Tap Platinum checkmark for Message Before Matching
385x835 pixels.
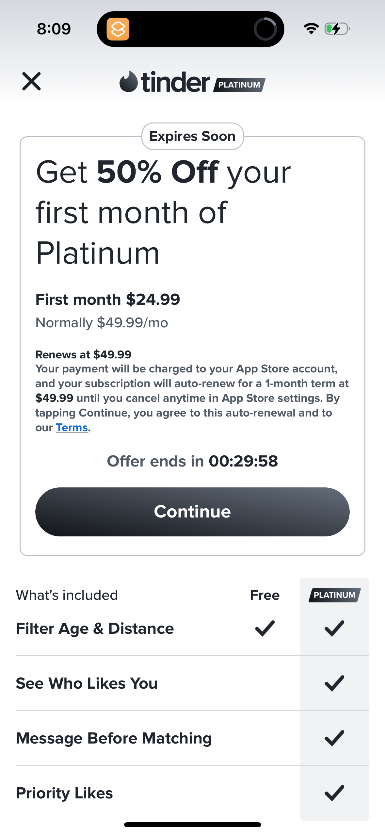click(334, 738)
